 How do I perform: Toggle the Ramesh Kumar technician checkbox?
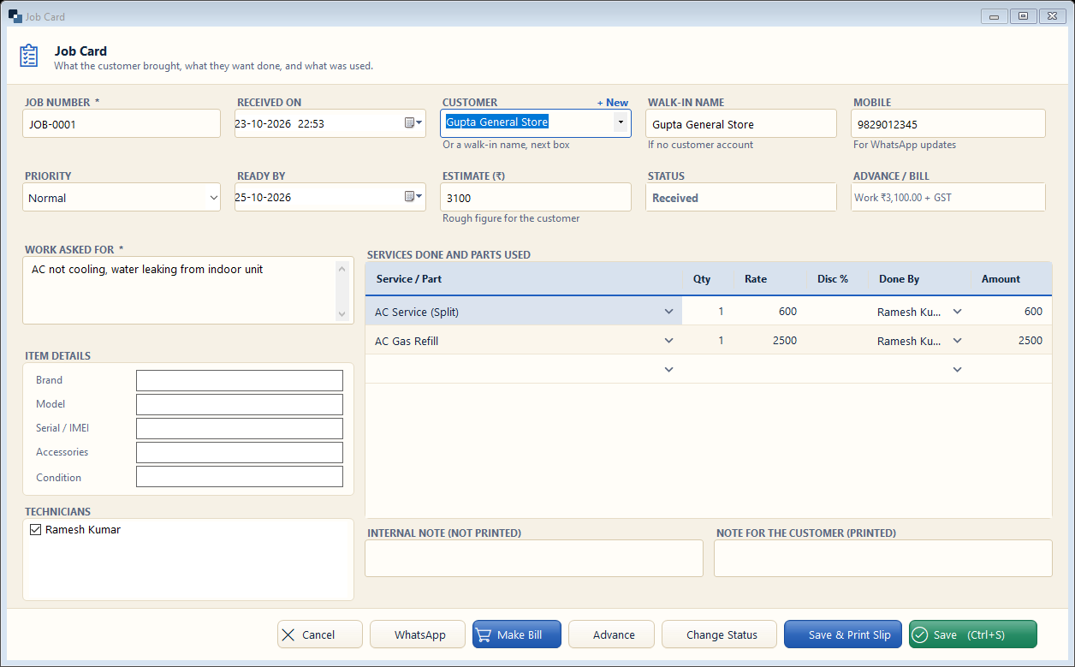point(35,530)
